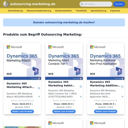Screen dimensions: 128x128
Task: Click the 'Attach (NCE)(KPH-00004)' description text
Action: [20, 97]
